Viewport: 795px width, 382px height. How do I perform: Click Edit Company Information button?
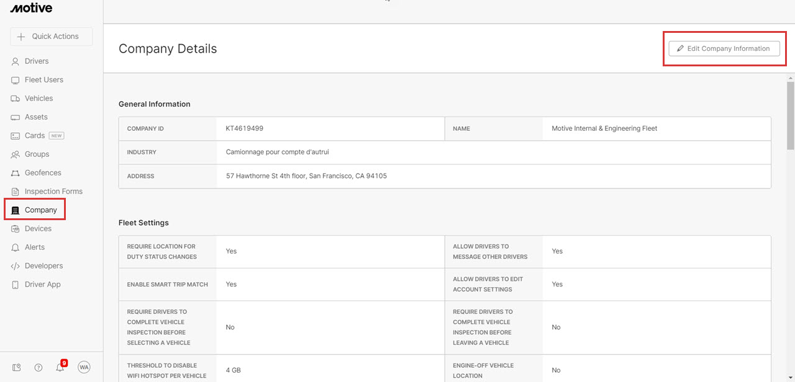724,48
